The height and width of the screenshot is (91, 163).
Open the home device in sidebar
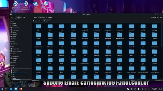[21, 79]
